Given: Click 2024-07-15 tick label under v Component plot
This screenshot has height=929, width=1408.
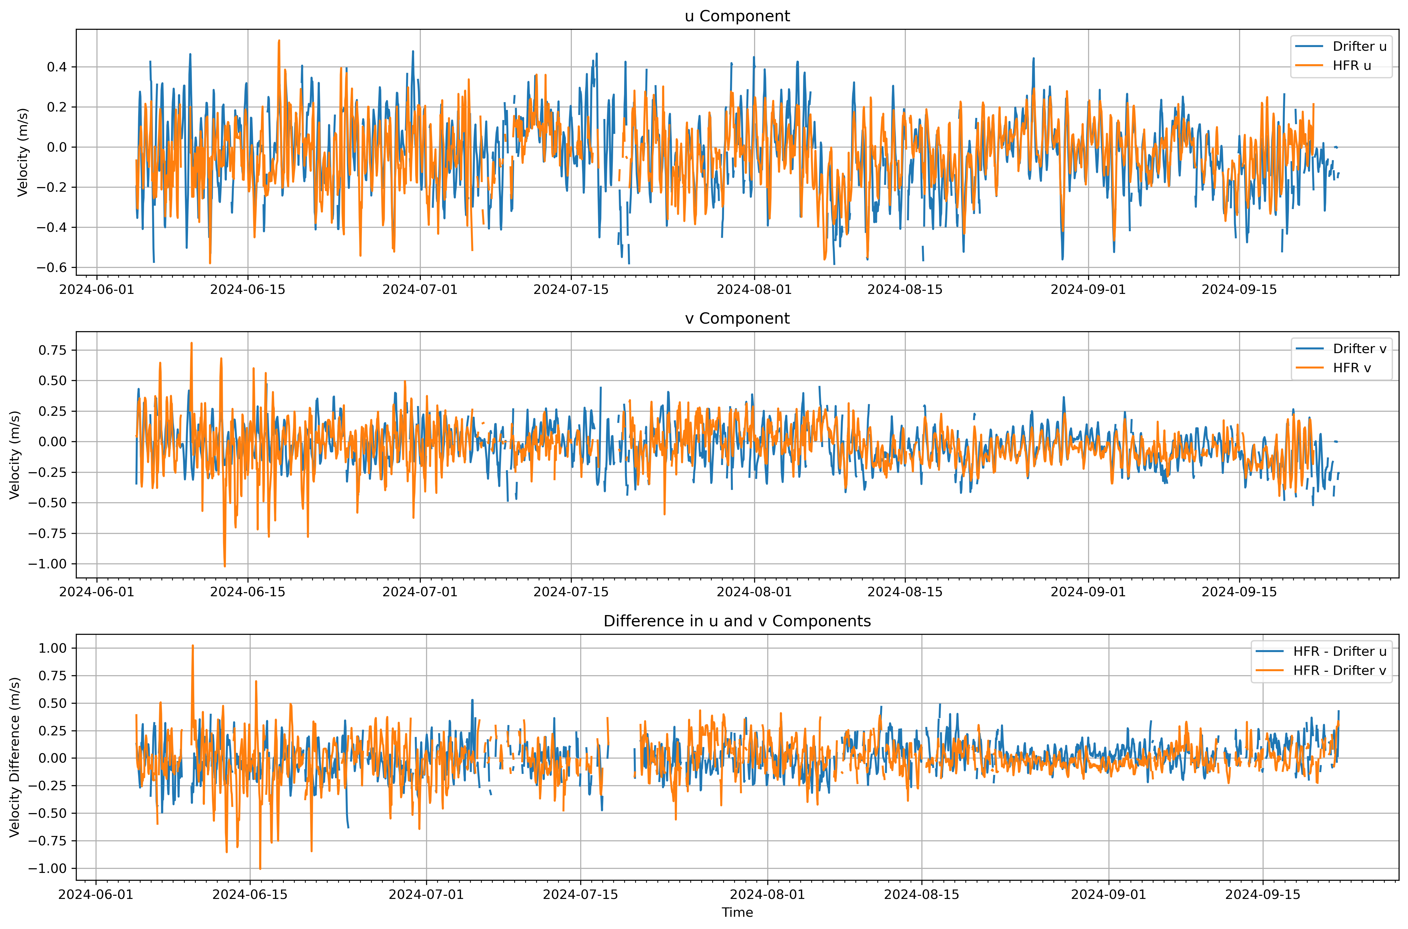Looking at the screenshot, I should click(571, 592).
